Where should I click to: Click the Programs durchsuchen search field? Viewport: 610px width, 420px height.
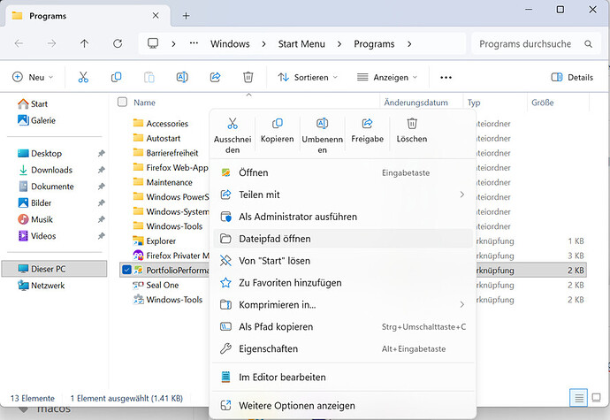coord(536,43)
